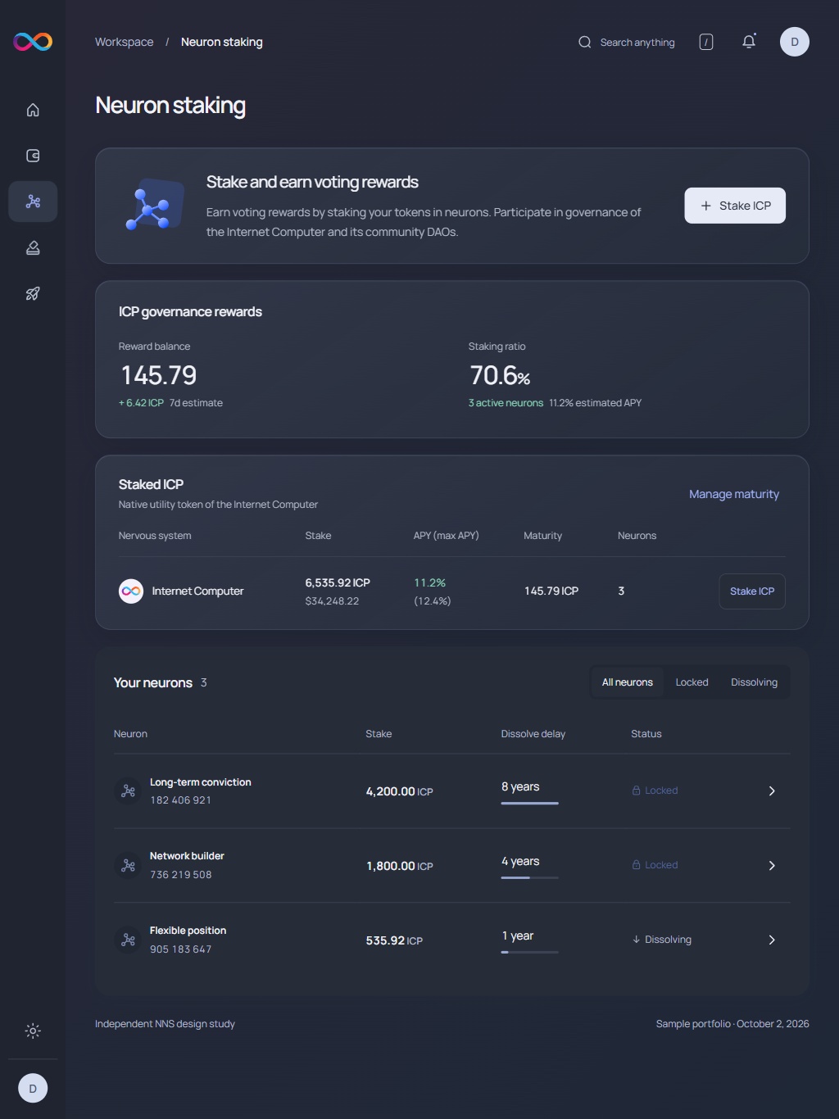Select the neuron staking sidebar icon
This screenshot has height=1119, width=839.
point(33,202)
